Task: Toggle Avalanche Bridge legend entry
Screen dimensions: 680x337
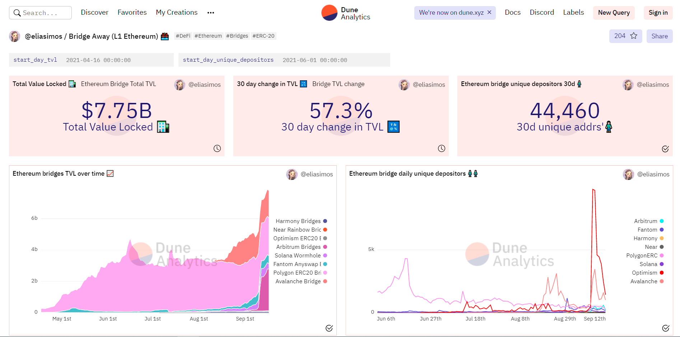Action: [301, 281]
